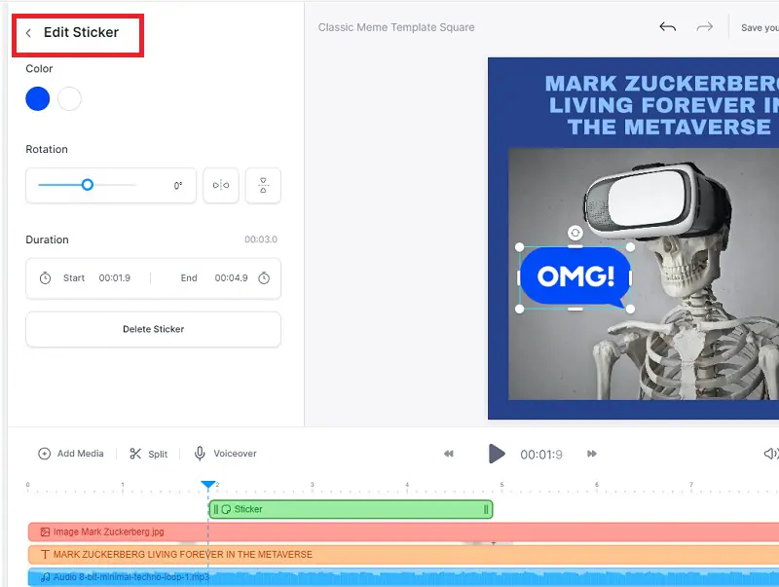779x587 pixels.
Task: Select the MARK ZUCKERBERG text track
Action: click(x=403, y=554)
